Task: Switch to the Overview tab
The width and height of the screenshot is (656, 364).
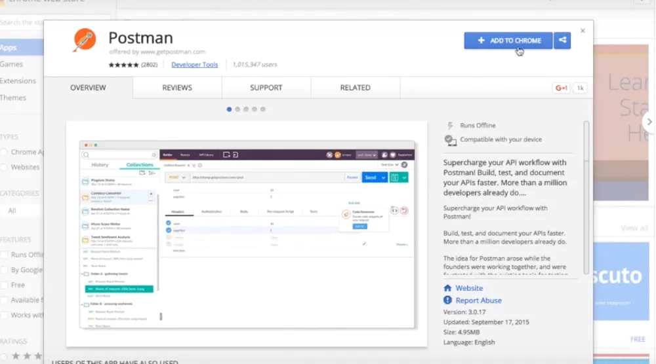Action: tap(89, 88)
